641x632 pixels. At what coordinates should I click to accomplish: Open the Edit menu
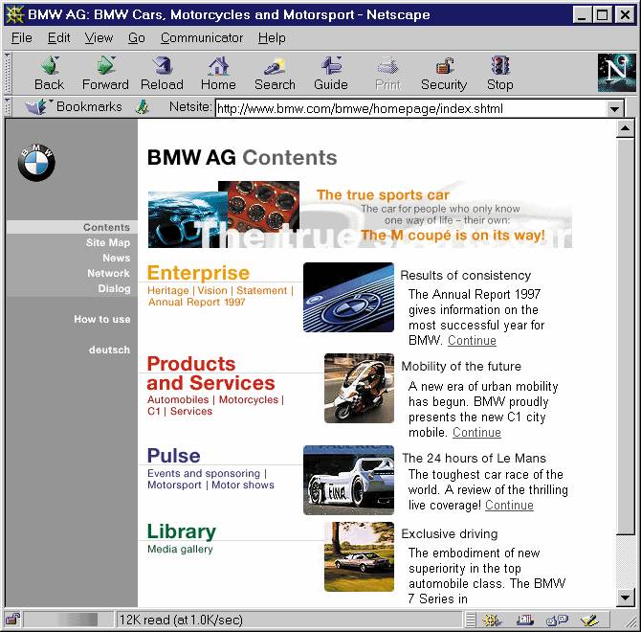click(x=59, y=37)
